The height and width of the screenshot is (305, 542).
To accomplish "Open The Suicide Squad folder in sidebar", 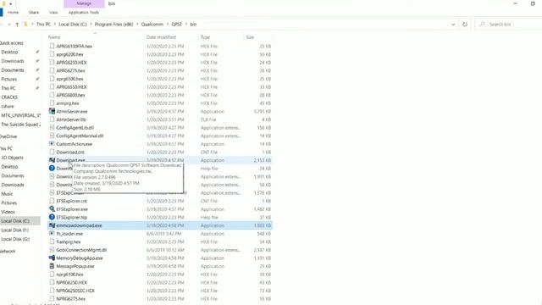I will pos(20,125).
